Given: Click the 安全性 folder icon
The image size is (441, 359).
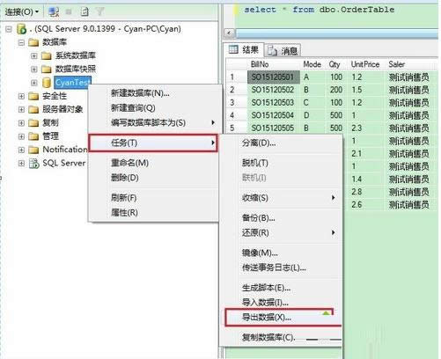Looking at the screenshot, I should [x=33, y=96].
